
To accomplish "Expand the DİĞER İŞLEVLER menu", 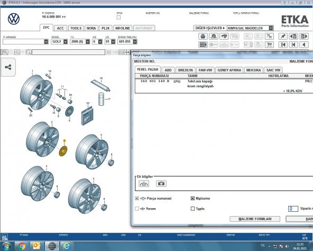I will coord(210,28).
